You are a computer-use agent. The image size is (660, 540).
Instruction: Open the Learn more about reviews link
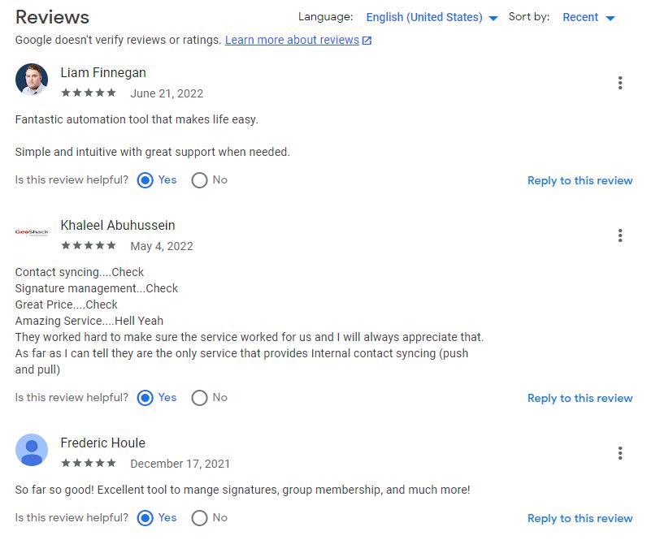(292, 40)
